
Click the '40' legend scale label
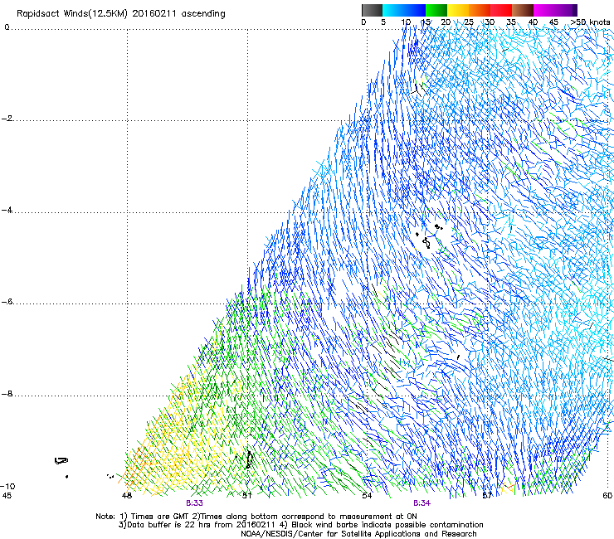click(x=533, y=22)
